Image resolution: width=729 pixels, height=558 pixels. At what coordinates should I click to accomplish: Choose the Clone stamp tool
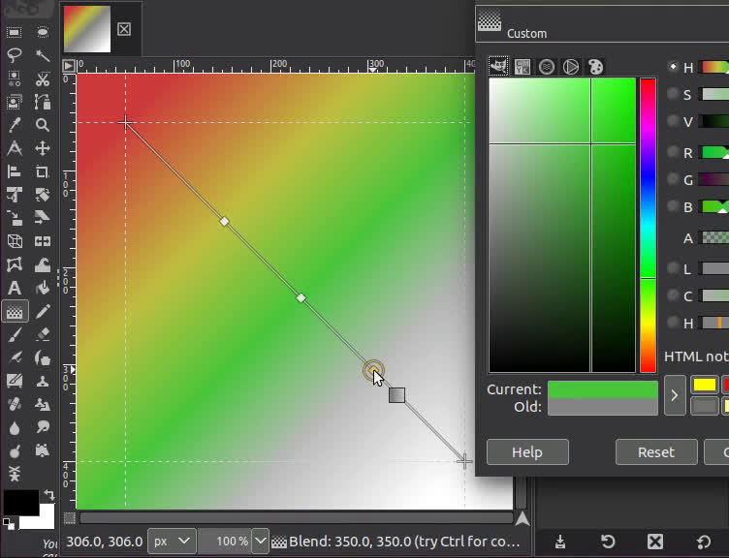[x=43, y=381]
